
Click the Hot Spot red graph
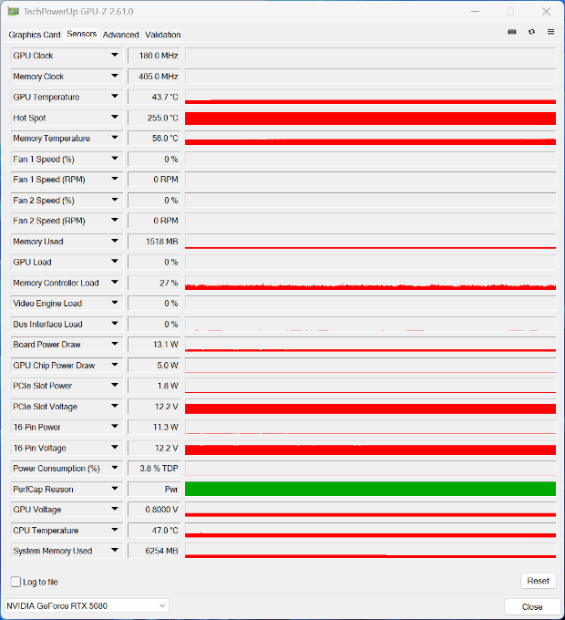coord(370,118)
